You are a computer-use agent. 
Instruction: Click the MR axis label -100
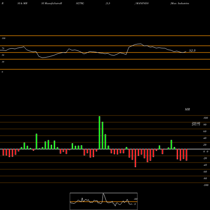(206, 185)
